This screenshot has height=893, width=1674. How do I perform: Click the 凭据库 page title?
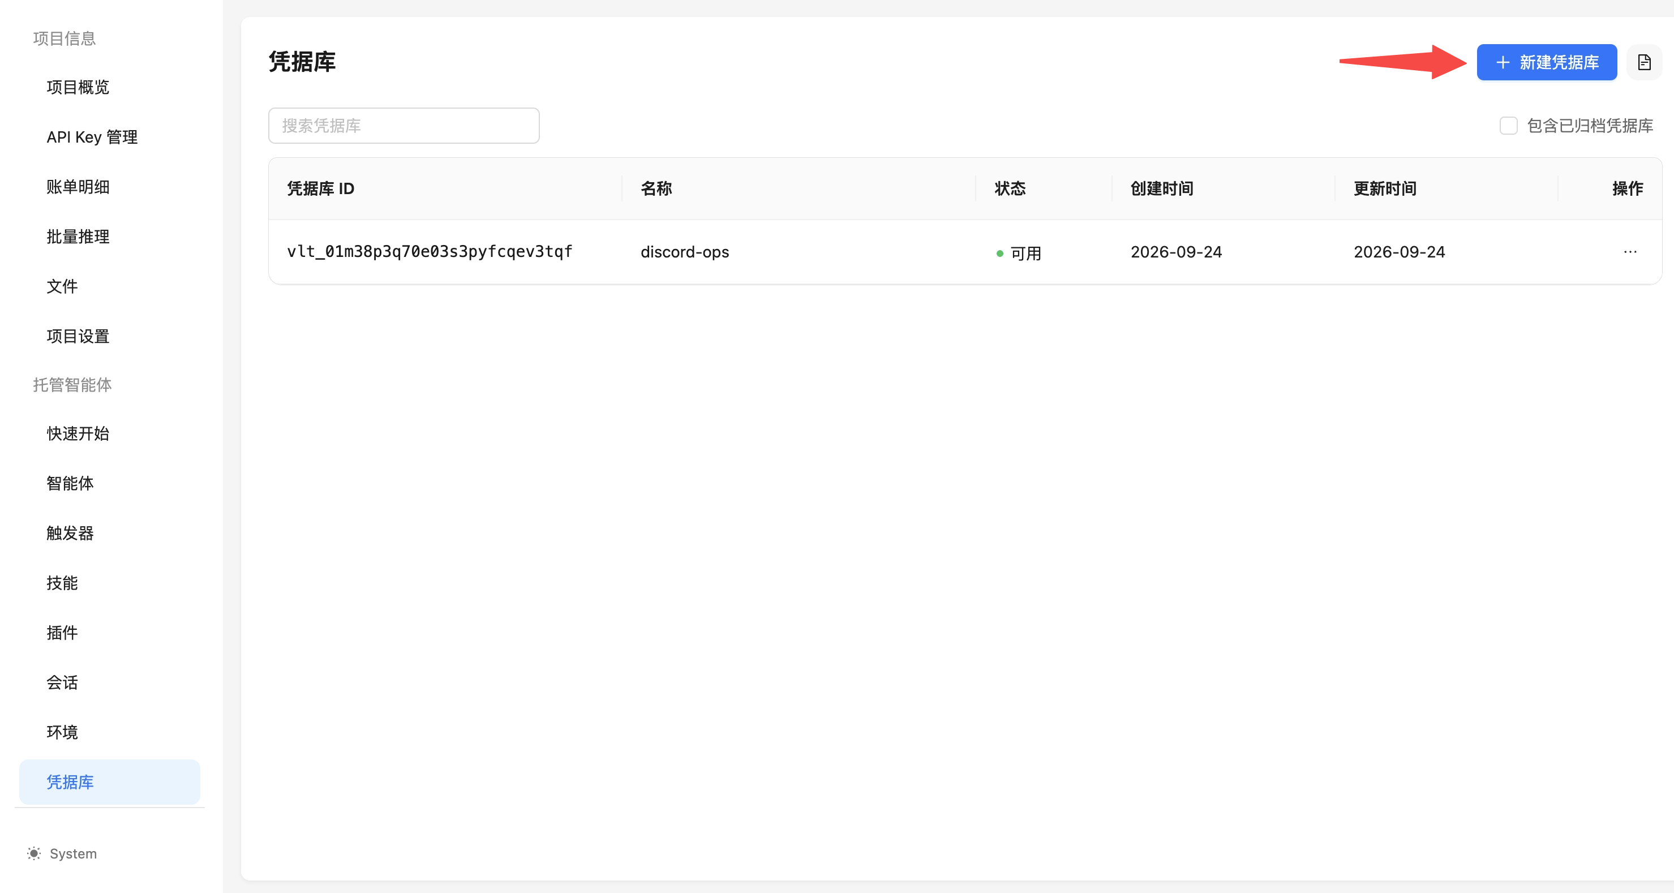click(302, 62)
